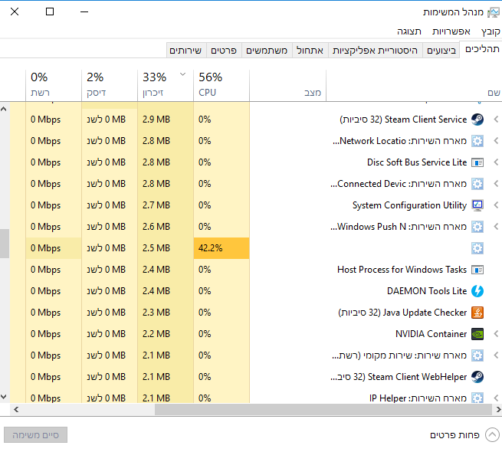
Task: Open the קובץ (File) menu
Action: (491, 31)
